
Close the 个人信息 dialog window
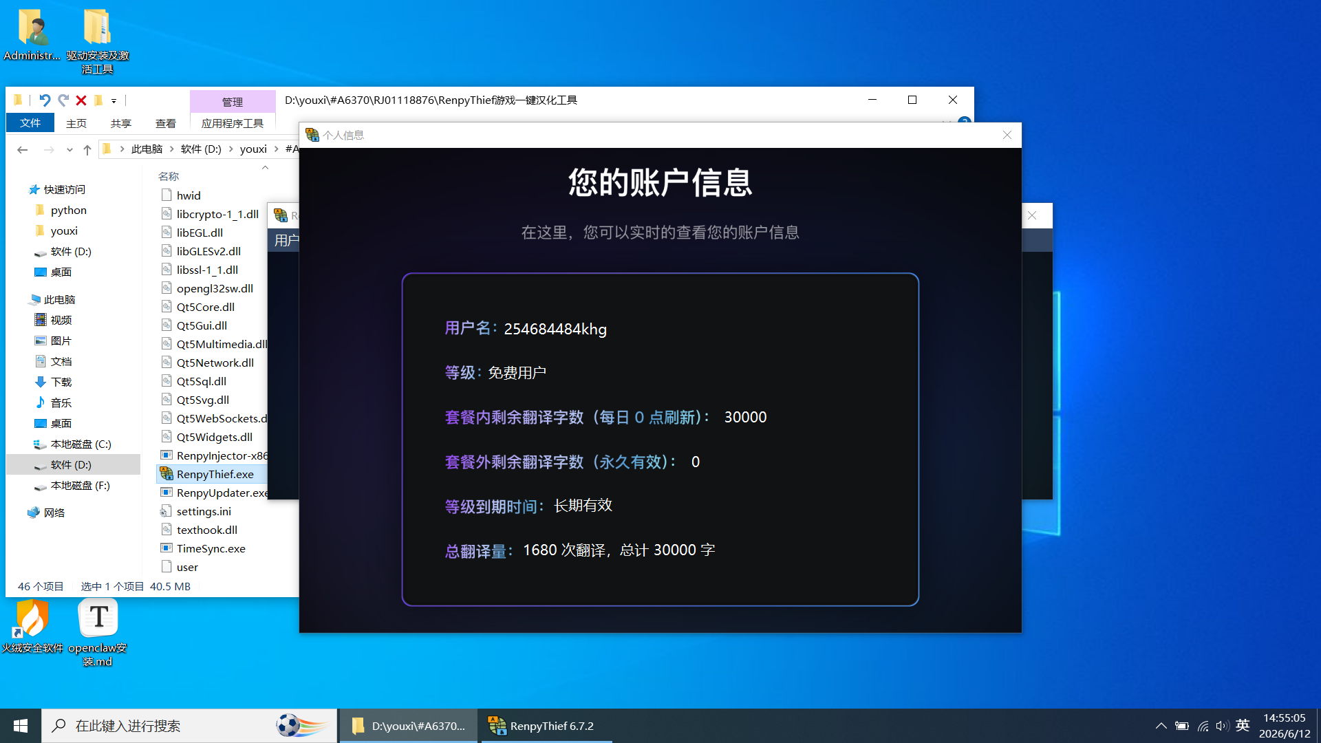pyautogui.click(x=1007, y=135)
